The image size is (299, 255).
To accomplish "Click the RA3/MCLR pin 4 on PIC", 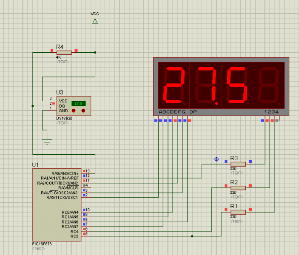I will pos(86,186).
